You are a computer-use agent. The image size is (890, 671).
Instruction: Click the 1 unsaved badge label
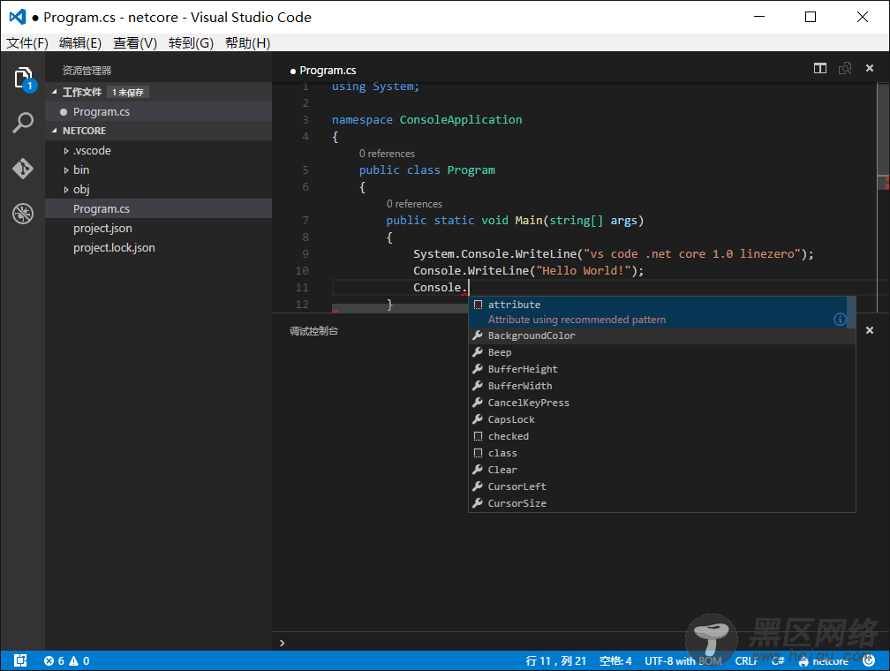128,93
